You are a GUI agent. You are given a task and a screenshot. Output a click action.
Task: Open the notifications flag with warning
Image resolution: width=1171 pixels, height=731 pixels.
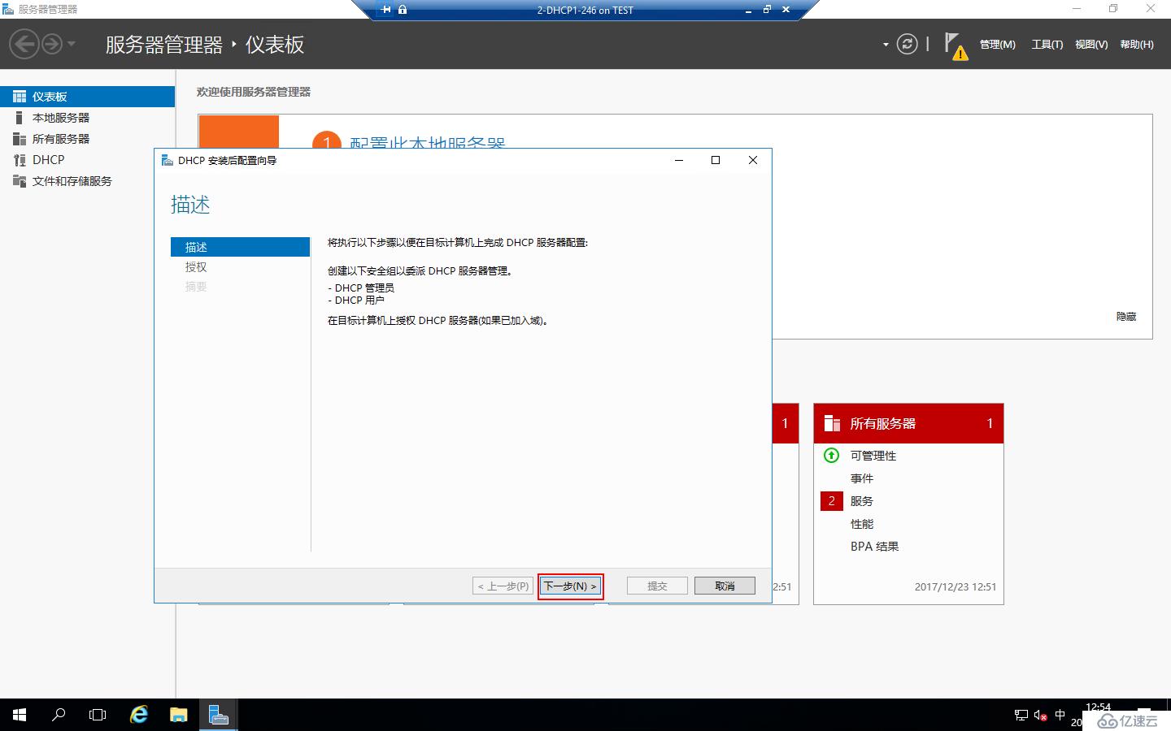coord(956,45)
